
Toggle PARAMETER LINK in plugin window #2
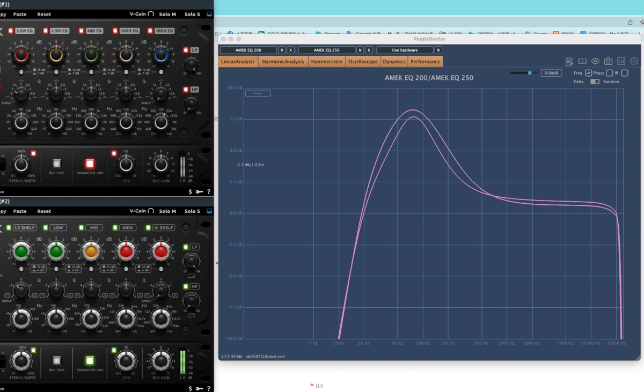90,360
